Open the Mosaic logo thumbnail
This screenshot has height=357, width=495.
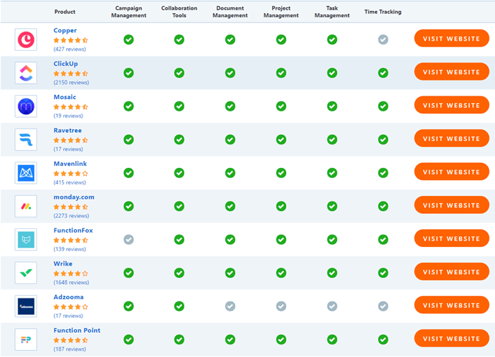26,106
